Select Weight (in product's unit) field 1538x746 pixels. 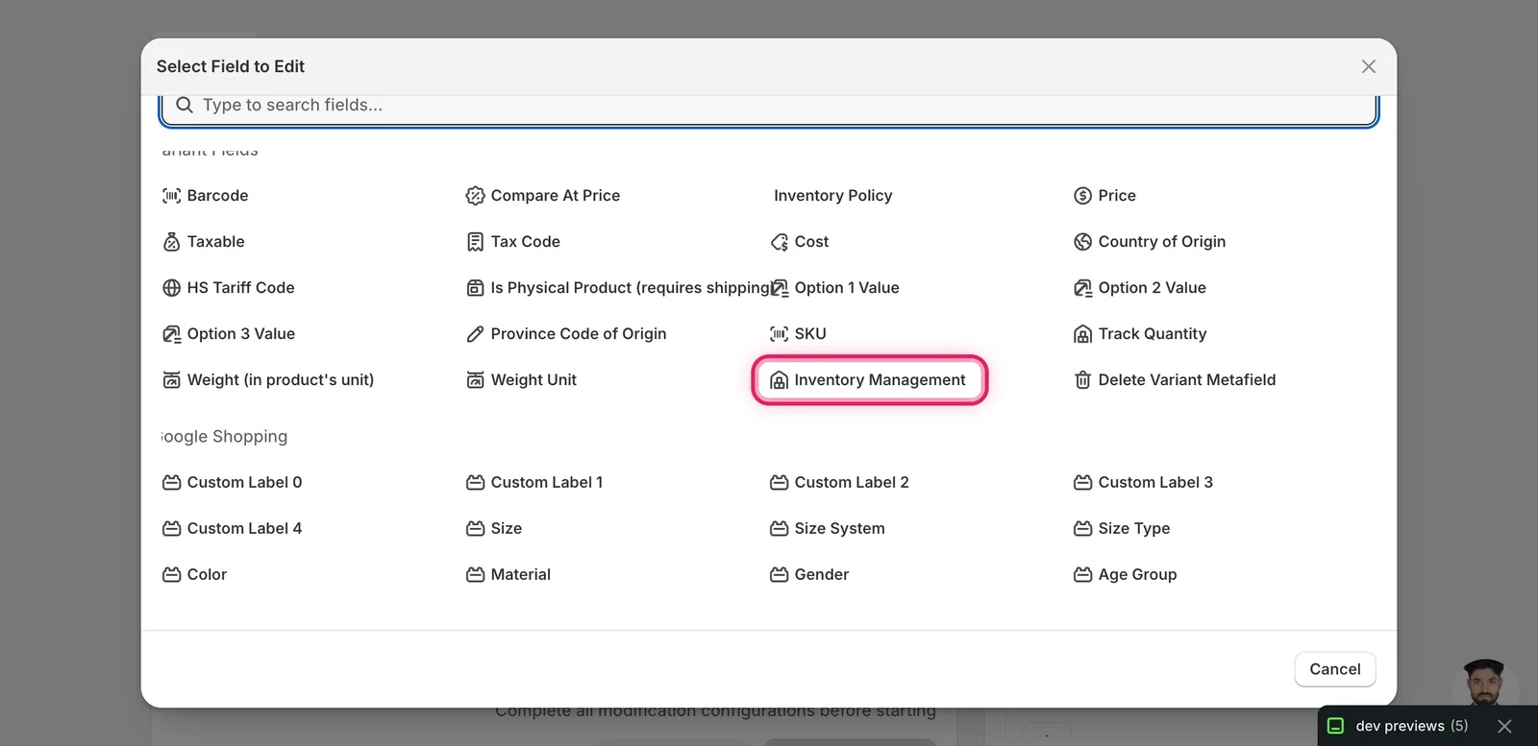pyautogui.click(x=268, y=380)
